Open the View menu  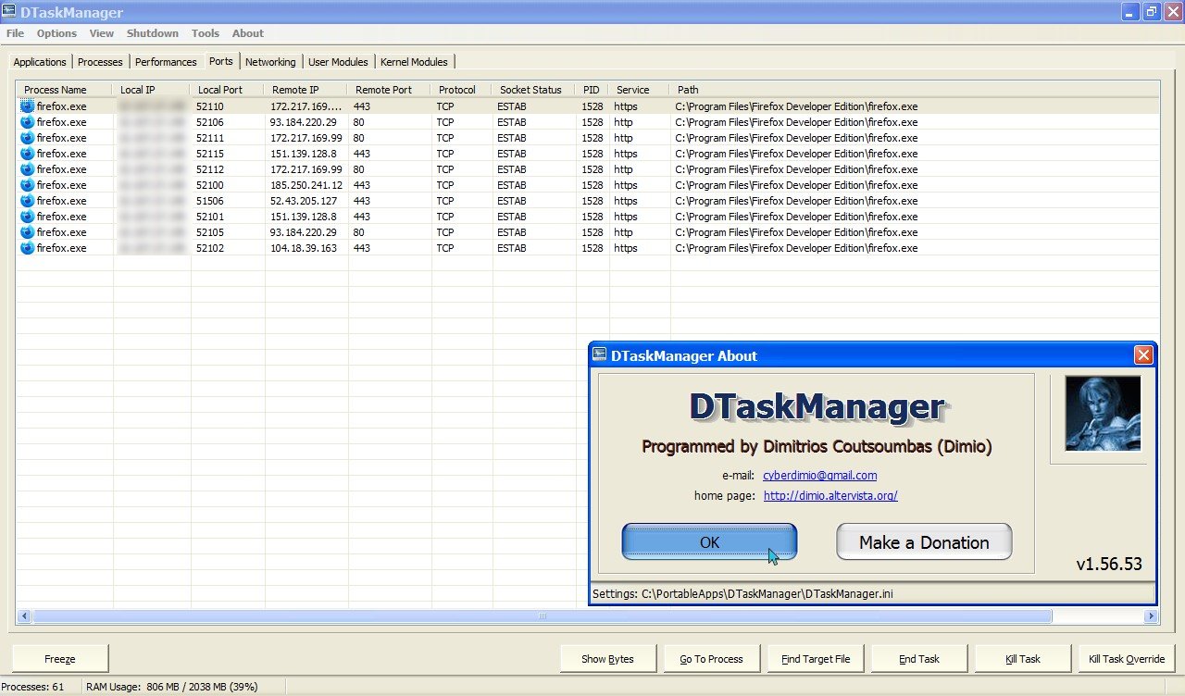(x=102, y=33)
